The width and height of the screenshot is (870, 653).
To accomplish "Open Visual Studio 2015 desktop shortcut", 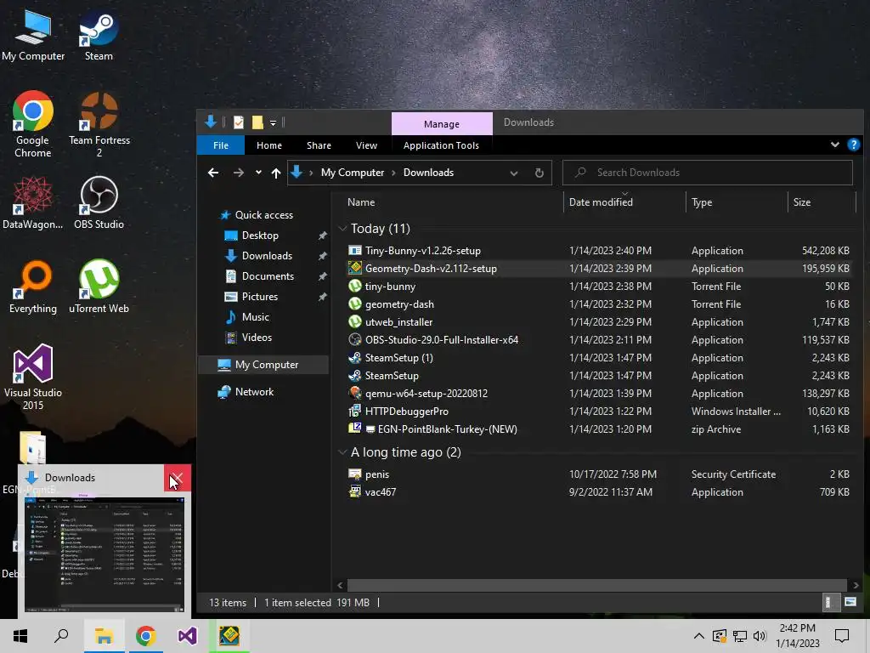I will coord(33,377).
